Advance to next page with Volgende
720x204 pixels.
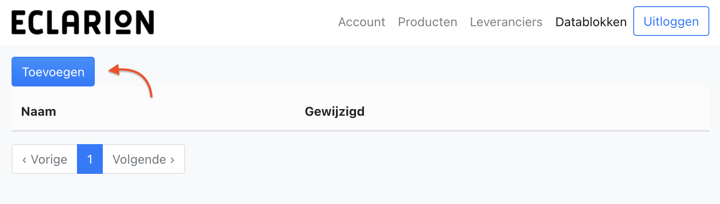pos(143,159)
